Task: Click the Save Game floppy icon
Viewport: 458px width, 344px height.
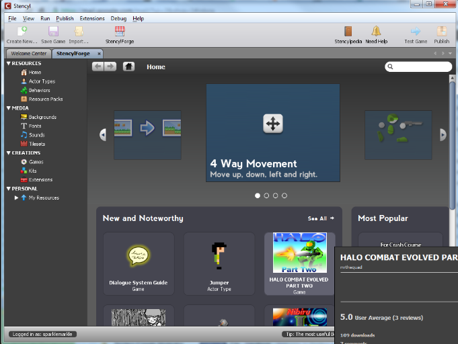Action: (53, 31)
